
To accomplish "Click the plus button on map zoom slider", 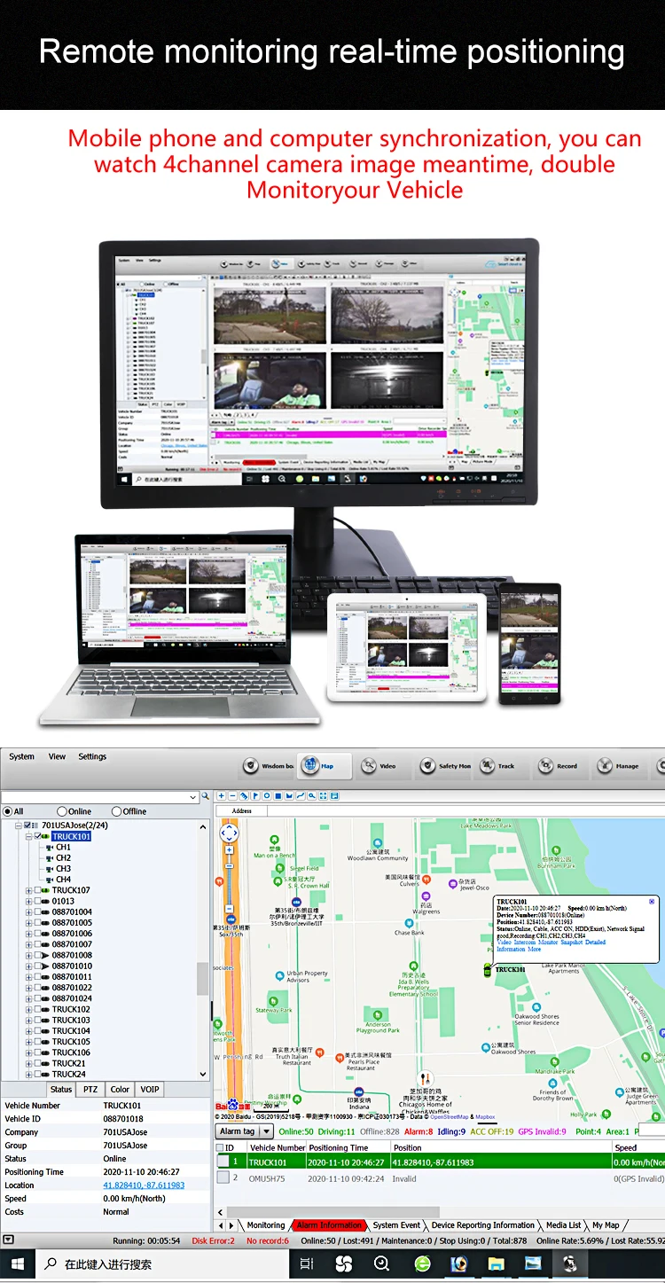I will (x=229, y=849).
